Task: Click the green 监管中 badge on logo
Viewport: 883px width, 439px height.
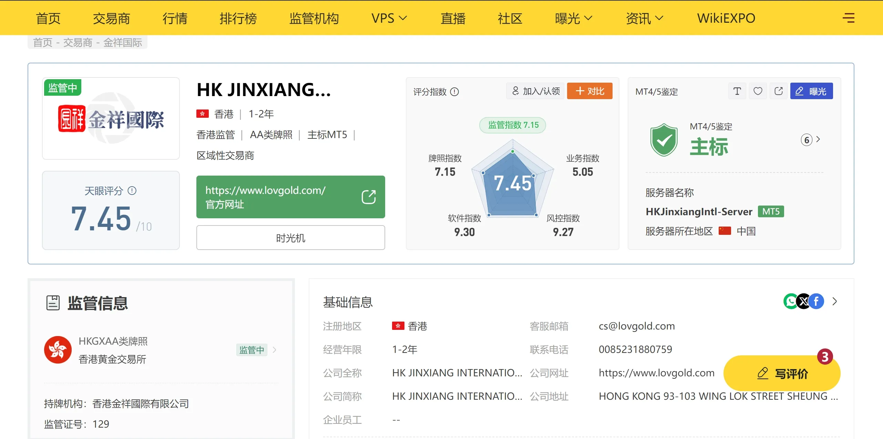Action: click(63, 87)
